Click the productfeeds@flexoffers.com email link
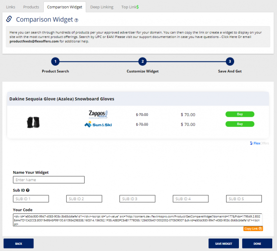This screenshot has height=251, width=277. click(34, 41)
